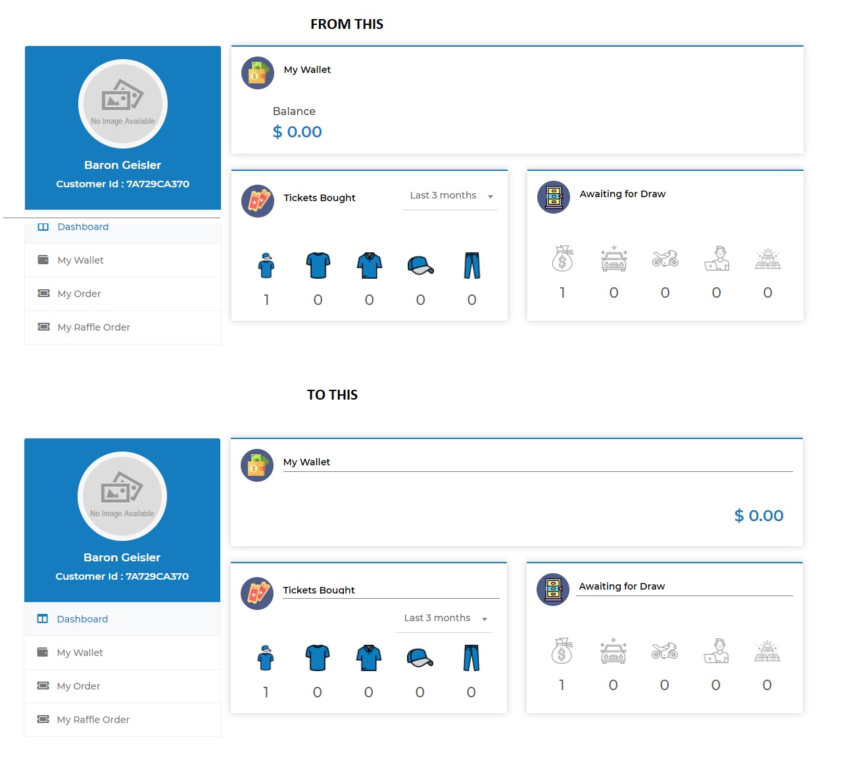Image resolution: width=843 pixels, height=769 pixels.
Task: Click the car icon in top Awaiting for Draw
Action: click(x=614, y=258)
